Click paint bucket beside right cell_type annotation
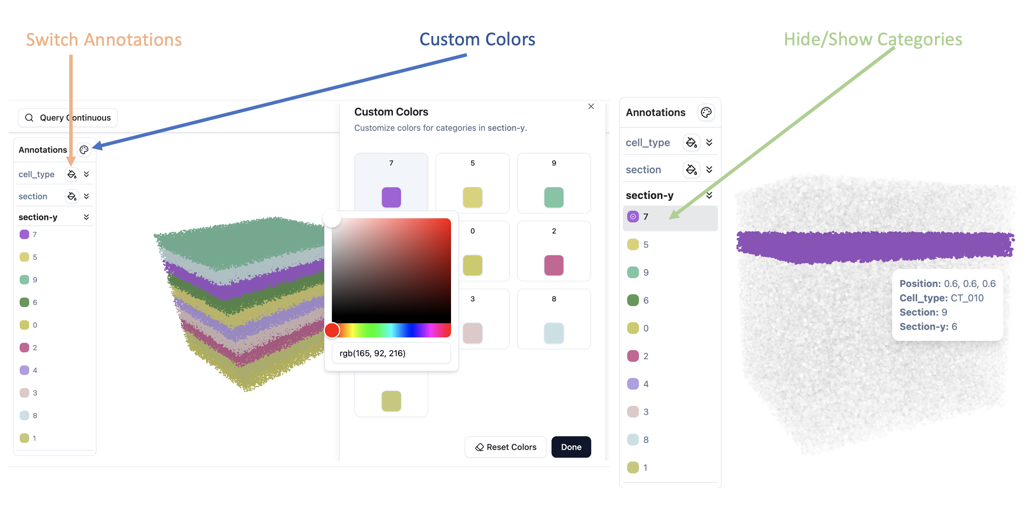 point(691,142)
